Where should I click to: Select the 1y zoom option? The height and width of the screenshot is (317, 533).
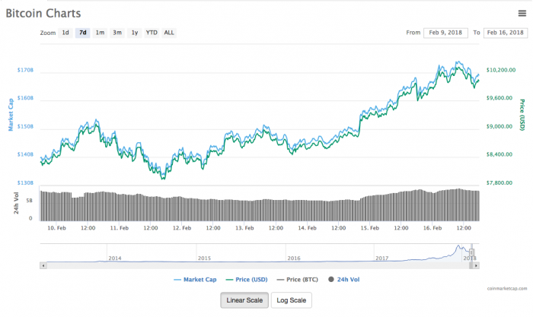[x=135, y=33]
